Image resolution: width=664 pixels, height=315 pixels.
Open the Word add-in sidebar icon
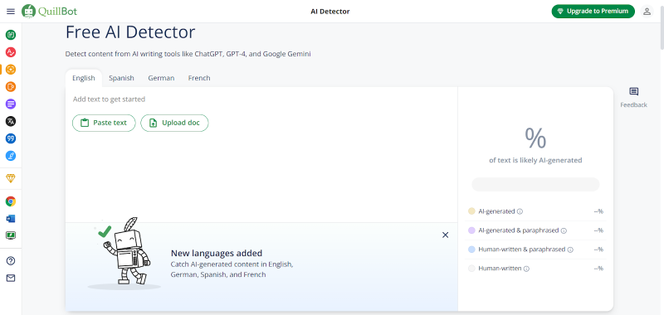(11, 219)
